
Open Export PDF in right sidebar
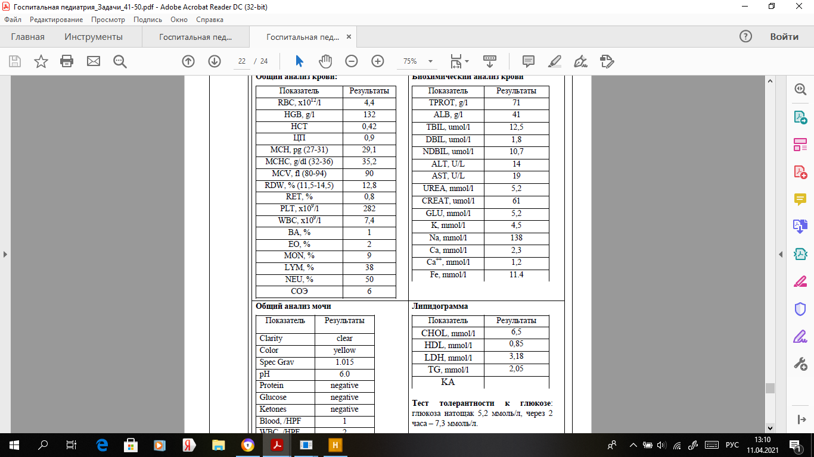(800, 117)
